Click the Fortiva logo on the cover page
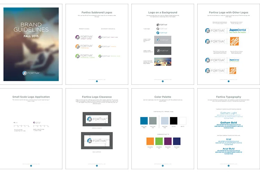 (31, 73)
